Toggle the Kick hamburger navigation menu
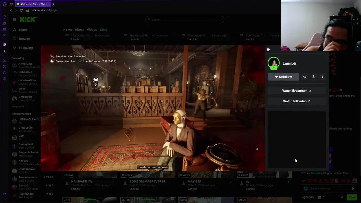The height and width of the screenshot is (203, 361). coord(14,19)
